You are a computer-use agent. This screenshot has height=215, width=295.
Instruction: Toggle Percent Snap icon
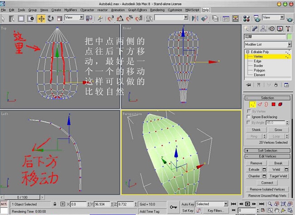point(129,19)
